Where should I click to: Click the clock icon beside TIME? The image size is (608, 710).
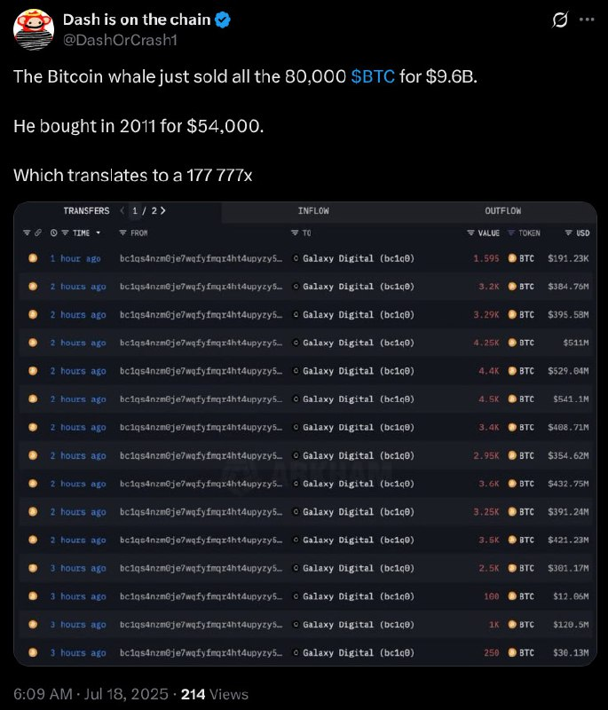pyautogui.click(x=54, y=233)
